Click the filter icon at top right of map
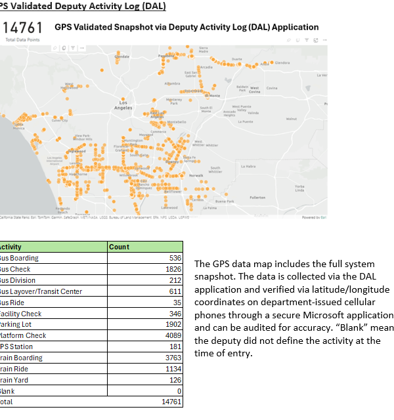Screen dimensions: 394x420 point(307,41)
